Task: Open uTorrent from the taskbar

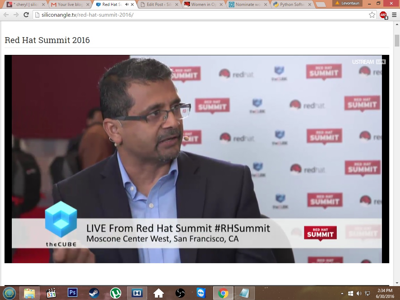Action: (116, 293)
